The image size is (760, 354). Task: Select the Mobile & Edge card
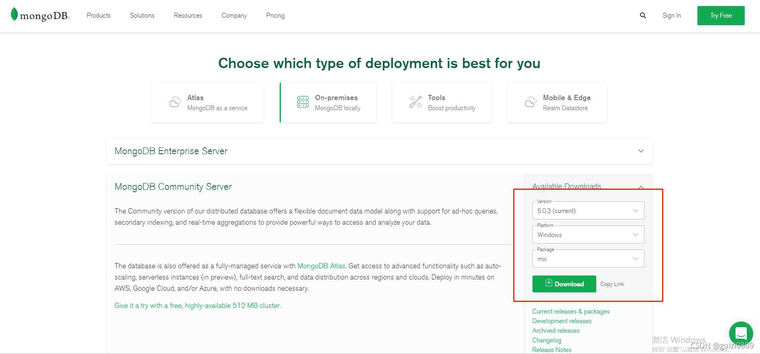[x=557, y=103]
